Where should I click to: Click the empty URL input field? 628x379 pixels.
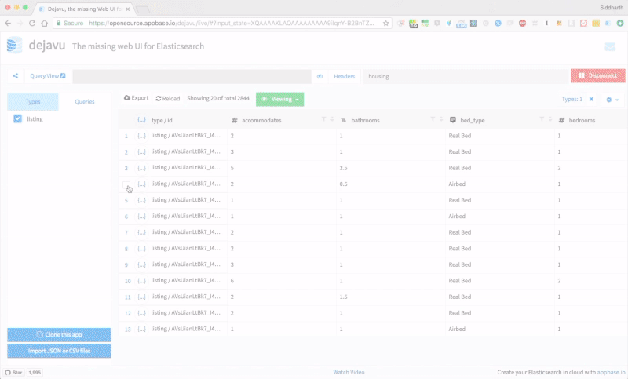[x=192, y=76]
